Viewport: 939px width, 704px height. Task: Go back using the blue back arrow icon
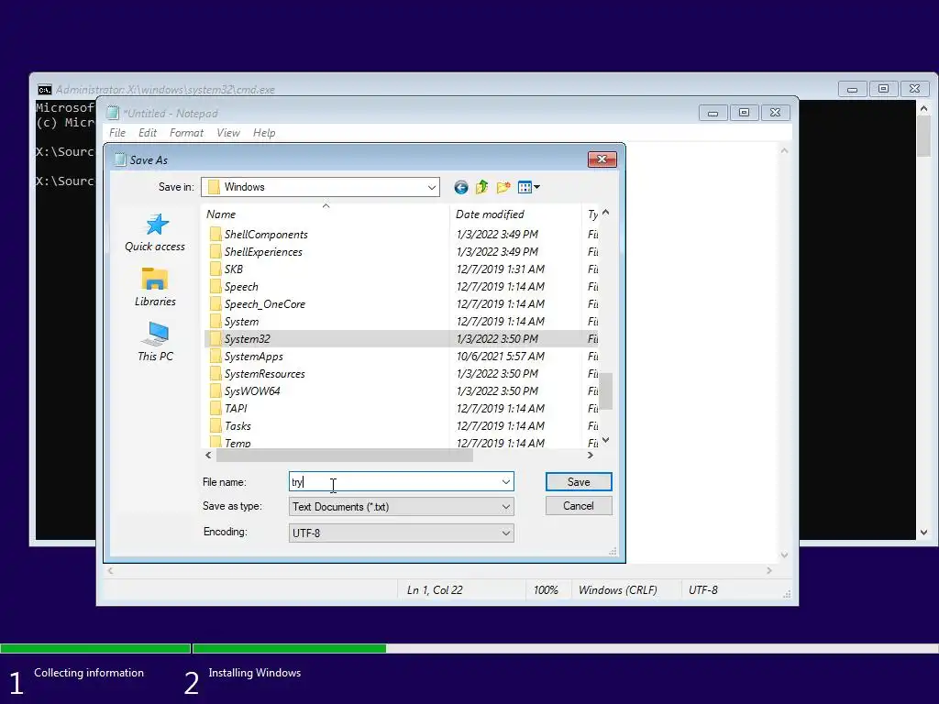tap(460, 187)
